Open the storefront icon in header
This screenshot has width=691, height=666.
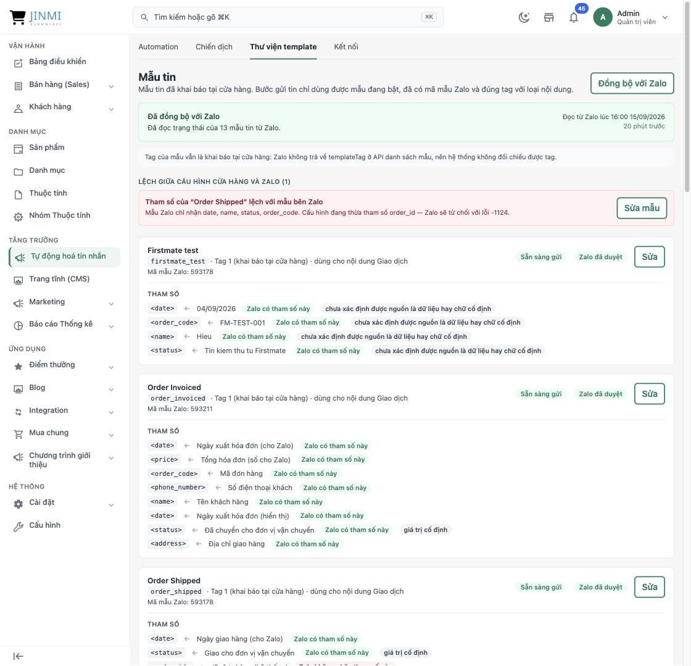coord(548,18)
